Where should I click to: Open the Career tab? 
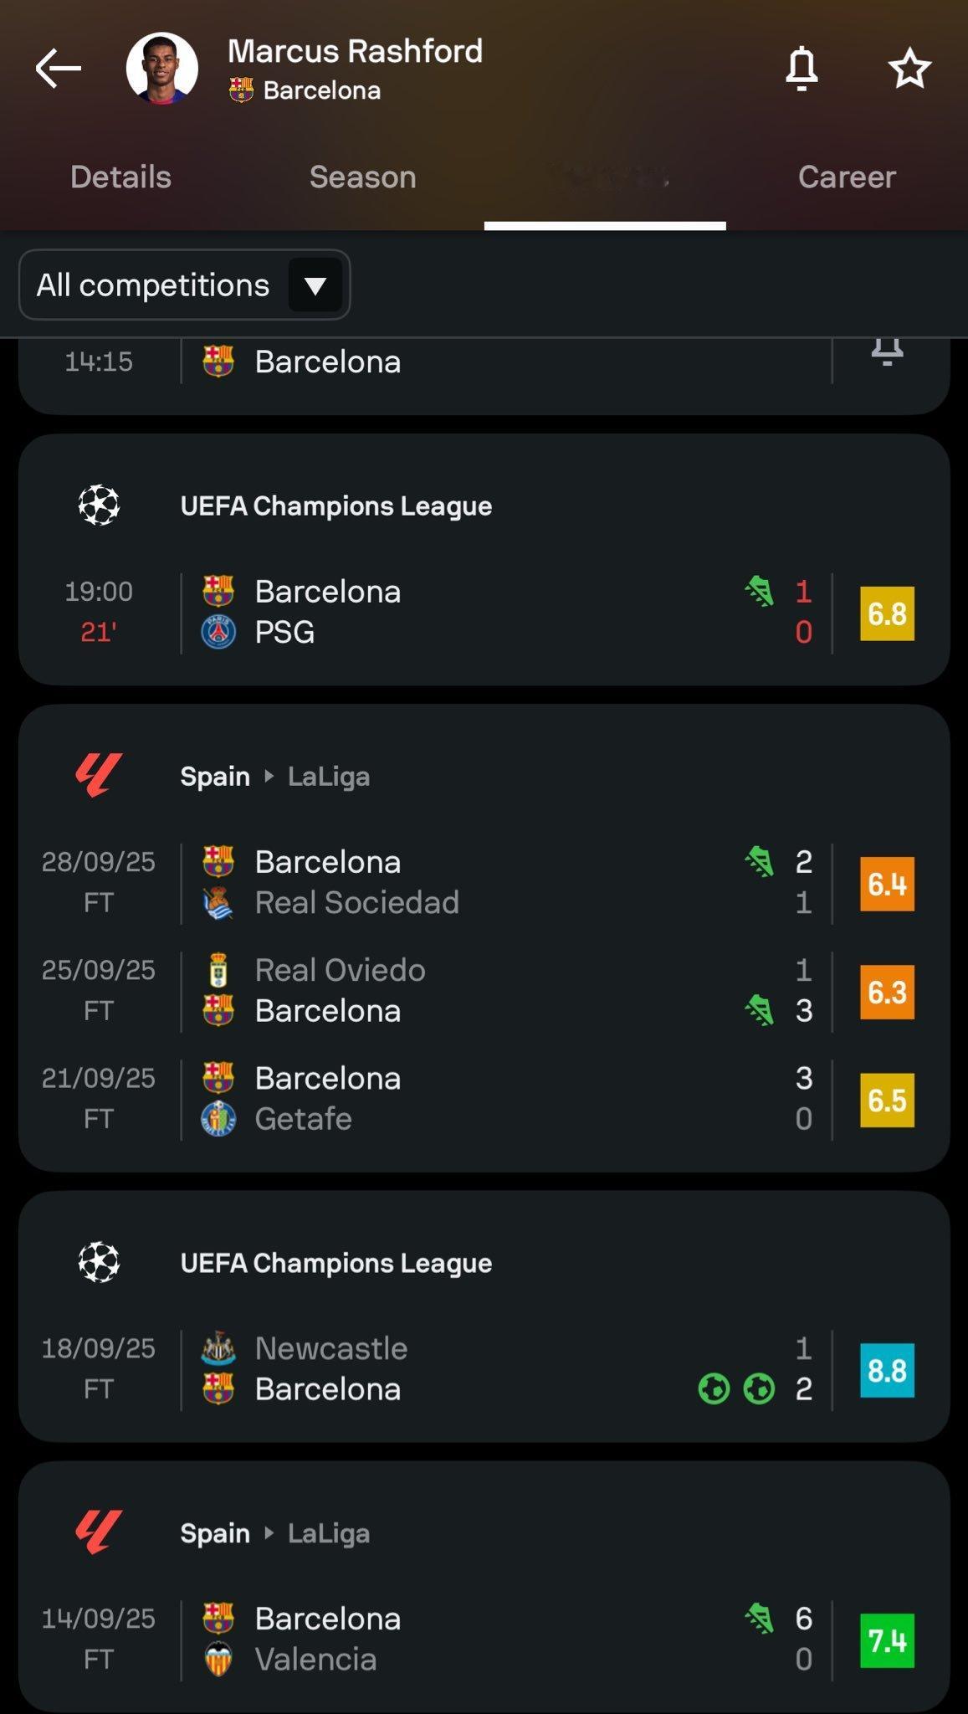point(847,177)
